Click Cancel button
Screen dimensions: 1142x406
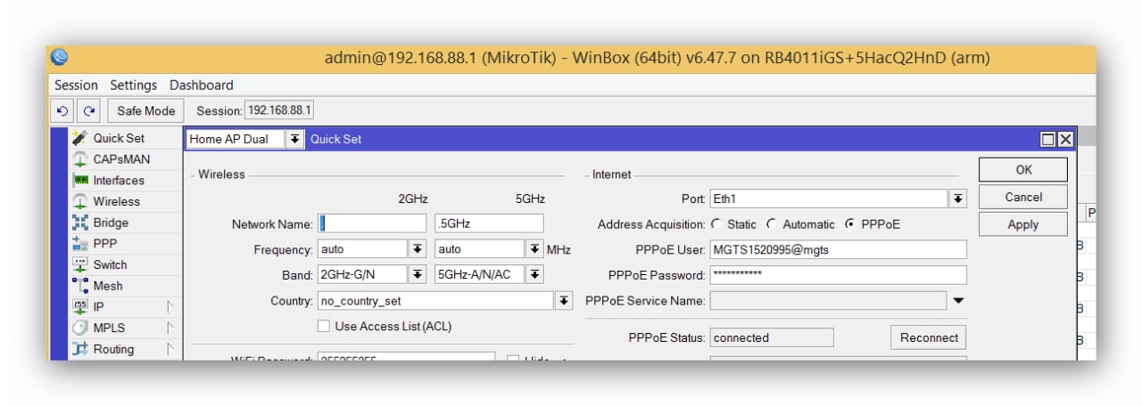1023,197
